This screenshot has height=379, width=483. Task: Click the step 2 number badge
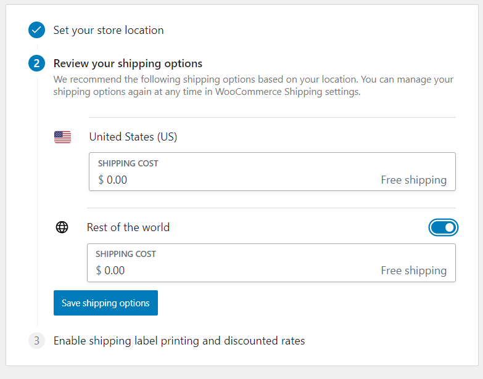coord(37,63)
